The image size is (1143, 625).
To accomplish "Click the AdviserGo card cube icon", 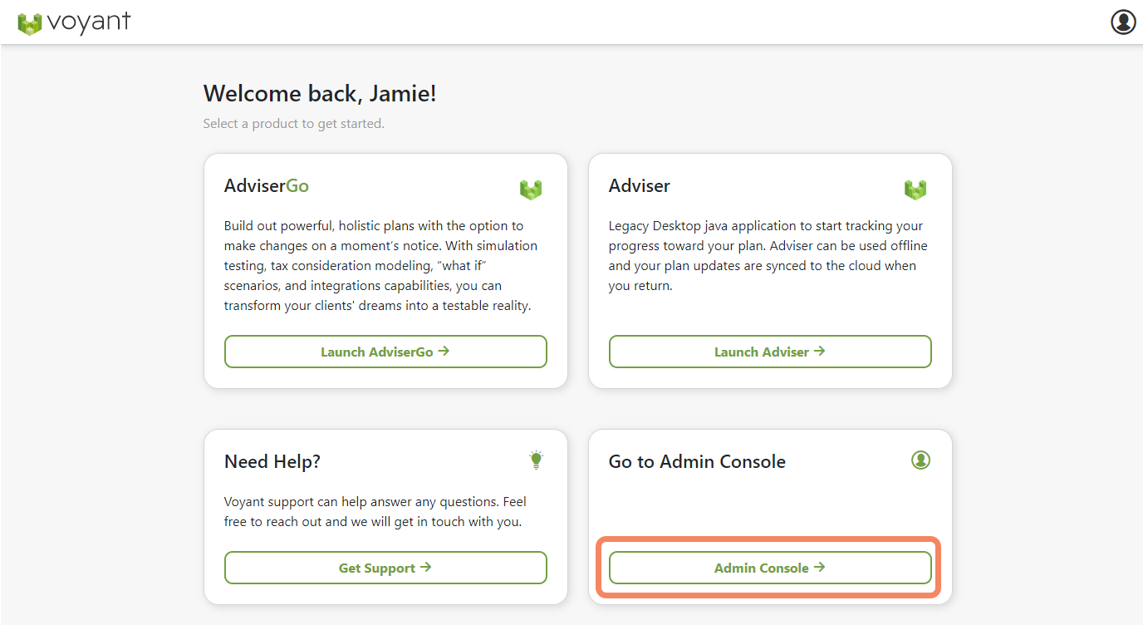I will click(x=531, y=189).
